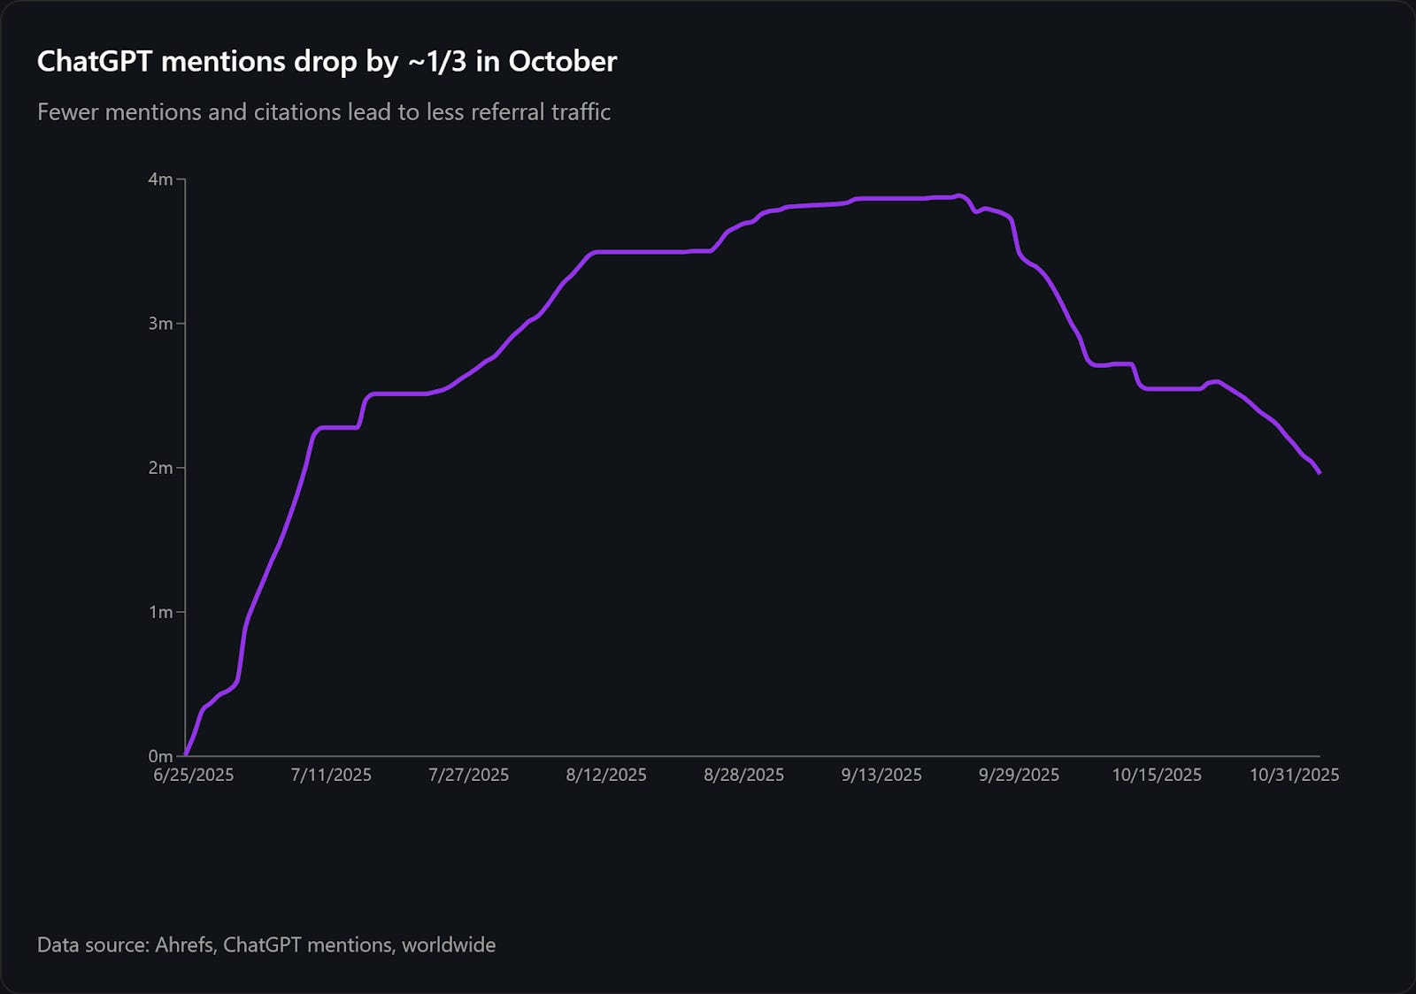Click the subtitle about referral traffic
The height and width of the screenshot is (994, 1416).
pos(324,112)
